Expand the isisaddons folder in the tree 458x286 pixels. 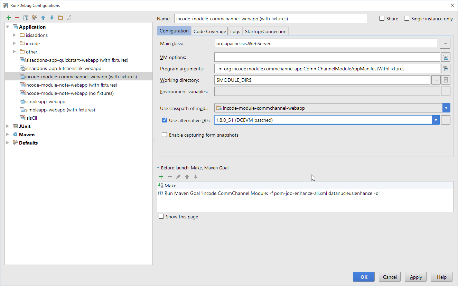tap(15, 35)
